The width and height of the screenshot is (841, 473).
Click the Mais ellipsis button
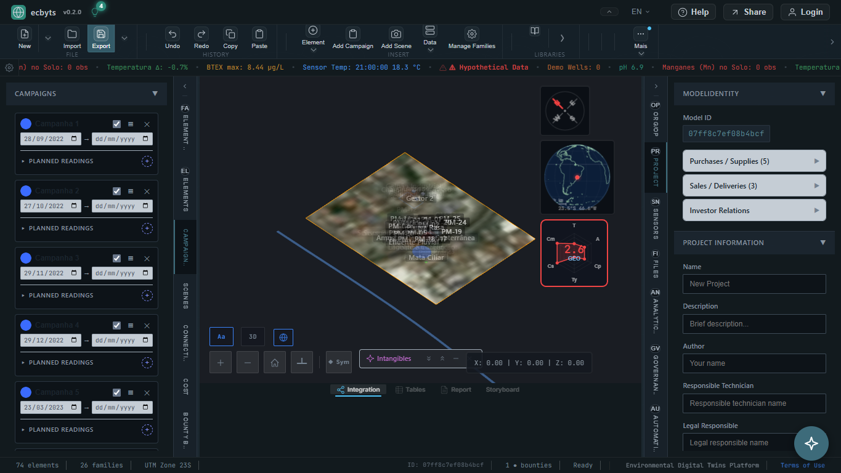pyautogui.click(x=641, y=34)
